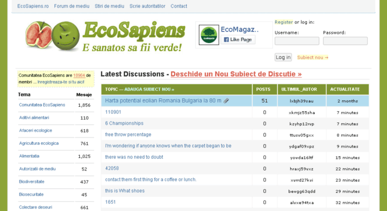This screenshot has height=211, width=387.
Task: Focus the Password input field
Action: [345, 41]
